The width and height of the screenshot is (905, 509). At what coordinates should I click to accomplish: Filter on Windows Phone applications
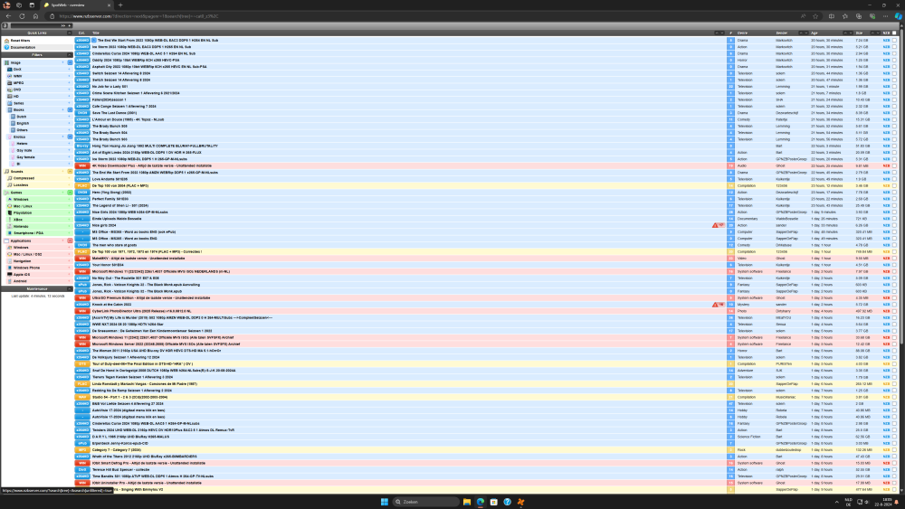click(26, 268)
